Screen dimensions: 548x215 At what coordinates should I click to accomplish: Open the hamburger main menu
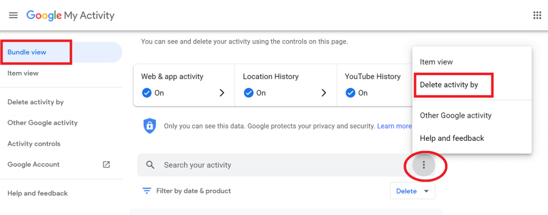[13, 15]
